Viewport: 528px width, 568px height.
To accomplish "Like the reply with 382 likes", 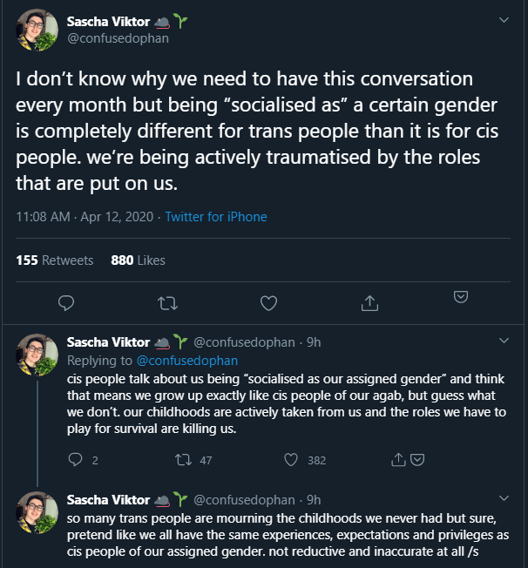I will point(292,459).
